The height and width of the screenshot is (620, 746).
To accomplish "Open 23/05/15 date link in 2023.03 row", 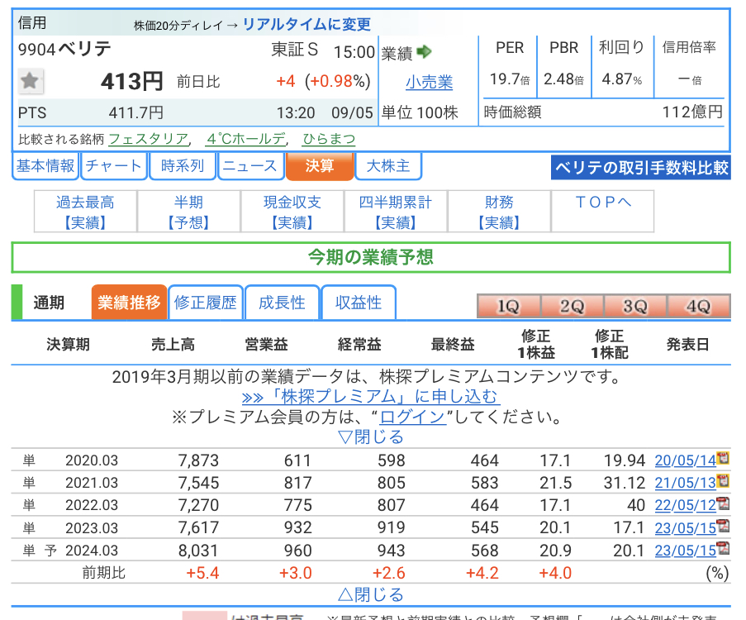I will point(686,528).
